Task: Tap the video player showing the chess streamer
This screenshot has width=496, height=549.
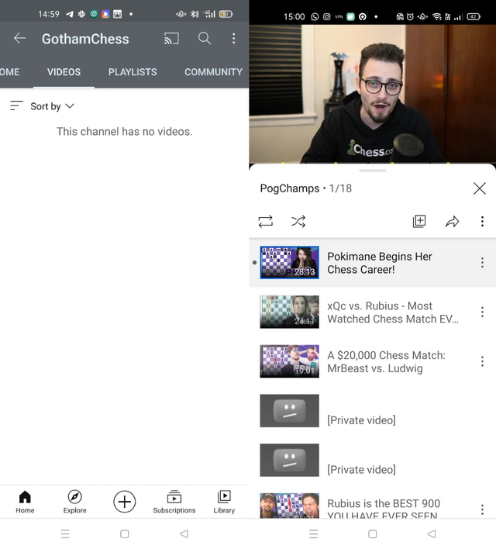Action: 373,94
